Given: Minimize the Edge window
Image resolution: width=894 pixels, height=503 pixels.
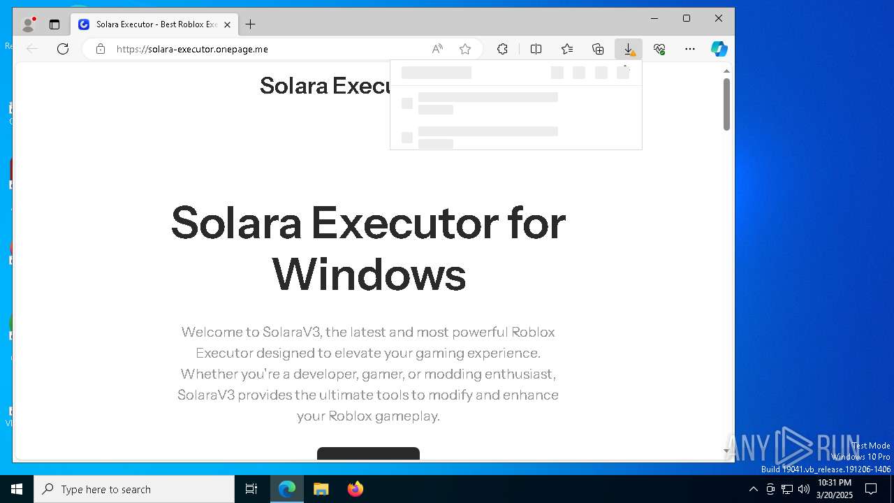Looking at the screenshot, I should [654, 18].
